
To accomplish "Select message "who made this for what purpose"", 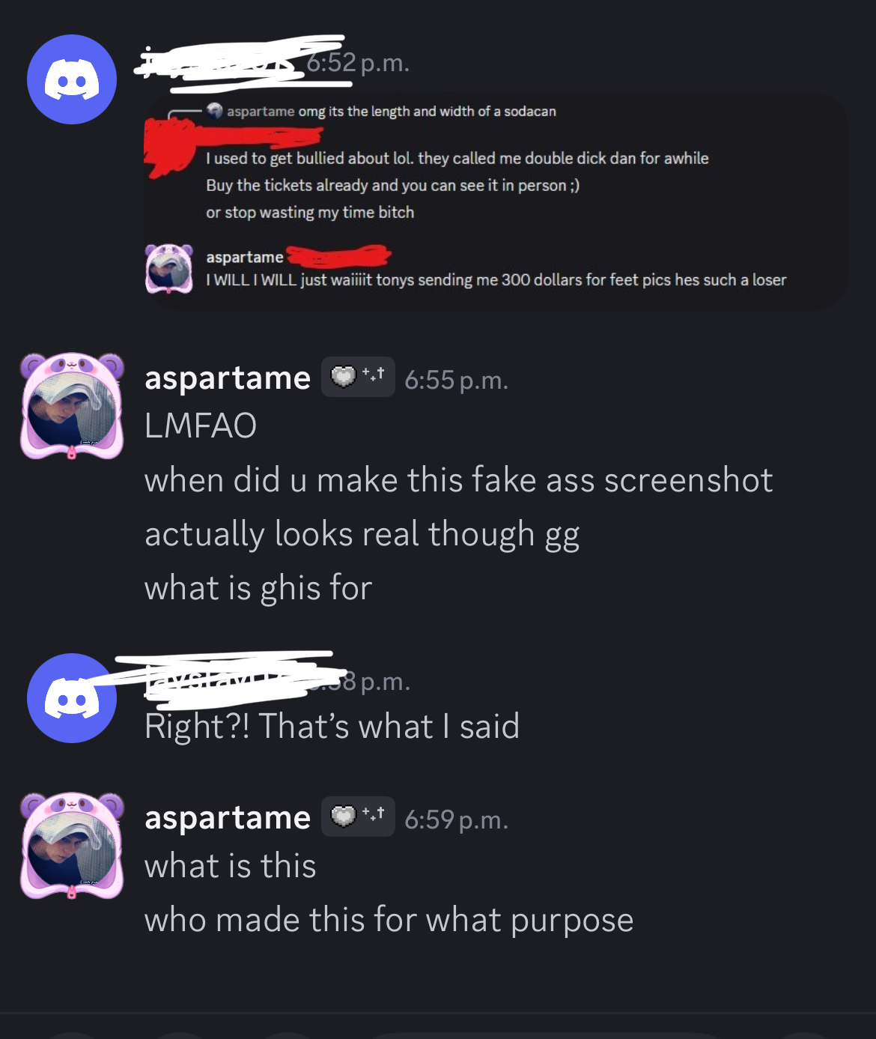I will 389,920.
